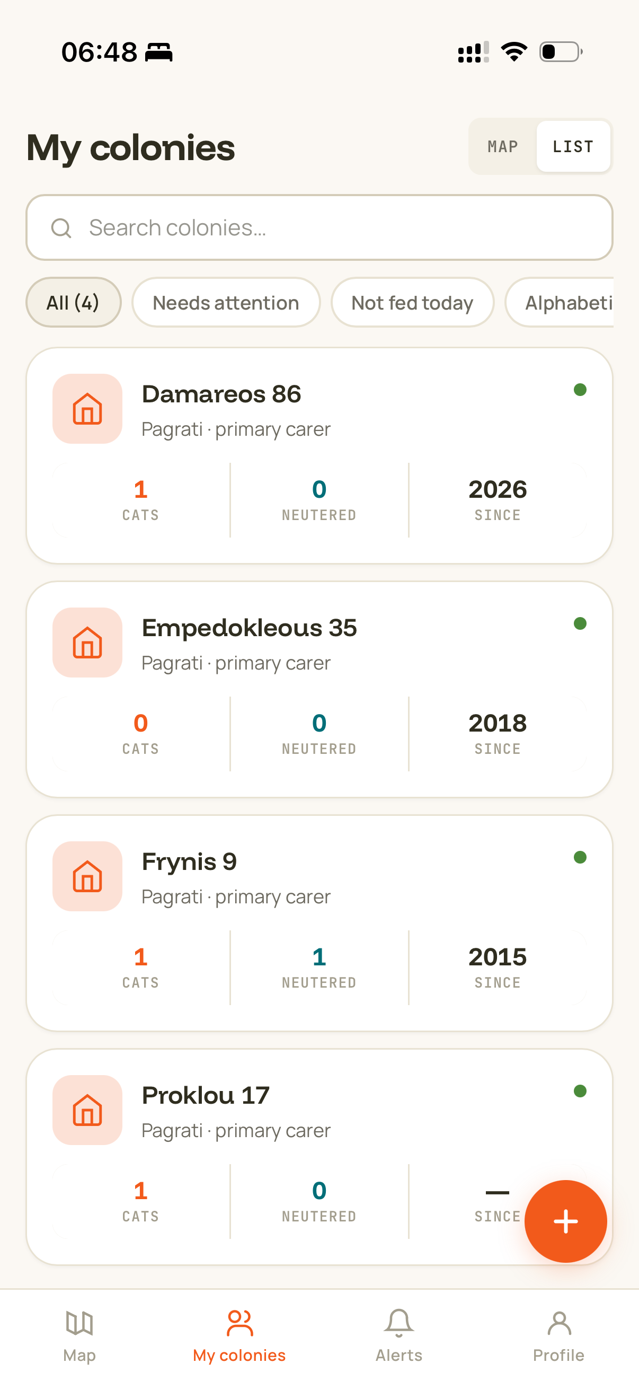Select the All (4) filter chip
The width and height of the screenshot is (639, 1390).
[73, 302]
